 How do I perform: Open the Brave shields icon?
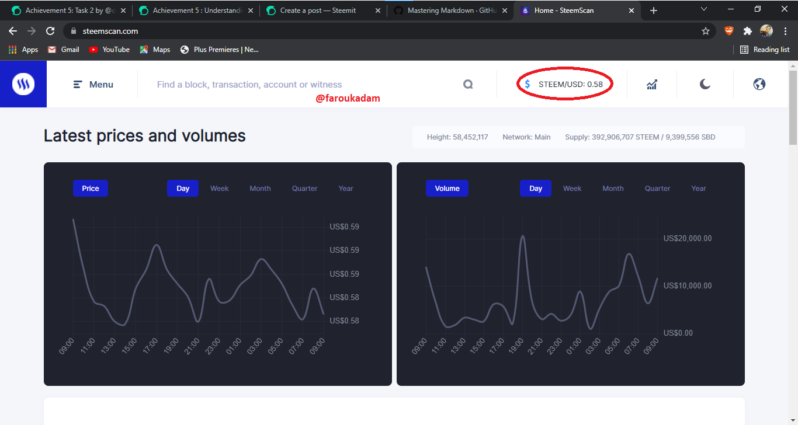coord(729,31)
